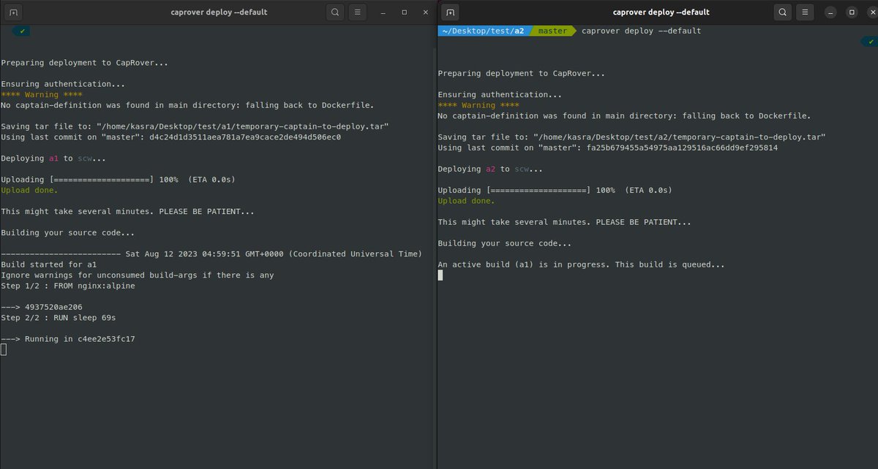878x469 pixels.
Task: Click 'Deploying a1 to scw...' line
Action: pyautogui.click(x=53, y=159)
